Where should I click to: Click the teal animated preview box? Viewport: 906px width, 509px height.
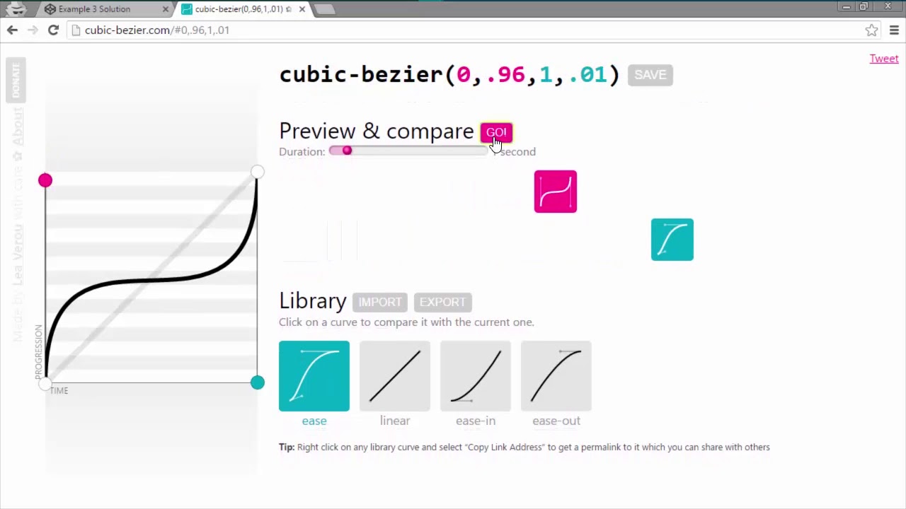click(x=672, y=240)
